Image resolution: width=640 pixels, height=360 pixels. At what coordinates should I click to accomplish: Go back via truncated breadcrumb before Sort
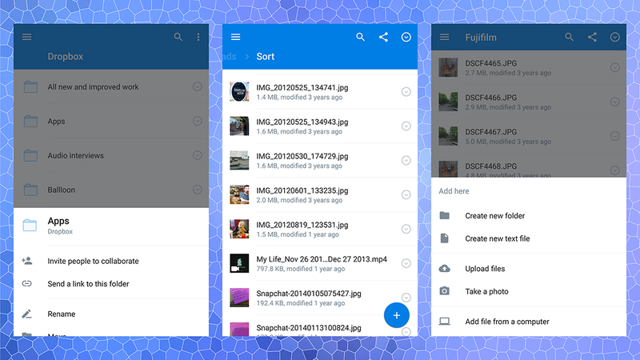(x=230, y=56)
